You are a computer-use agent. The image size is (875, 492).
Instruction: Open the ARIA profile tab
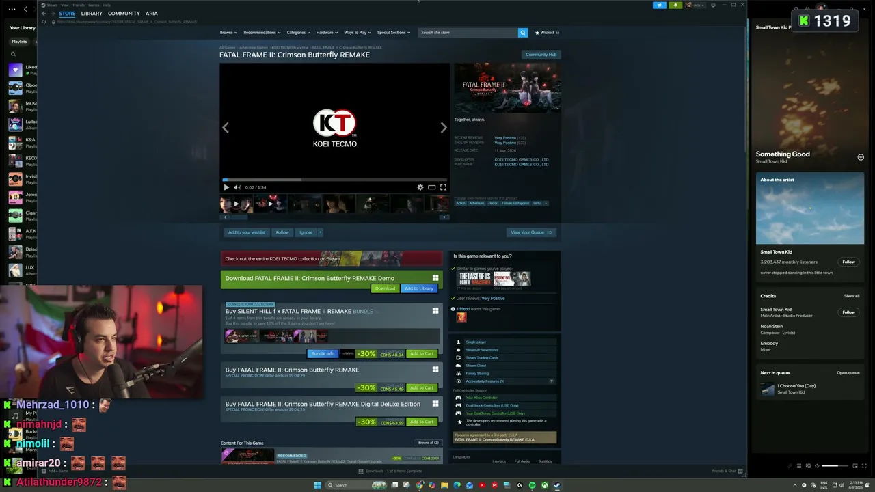pyautogui.click(x=152, y=14)
